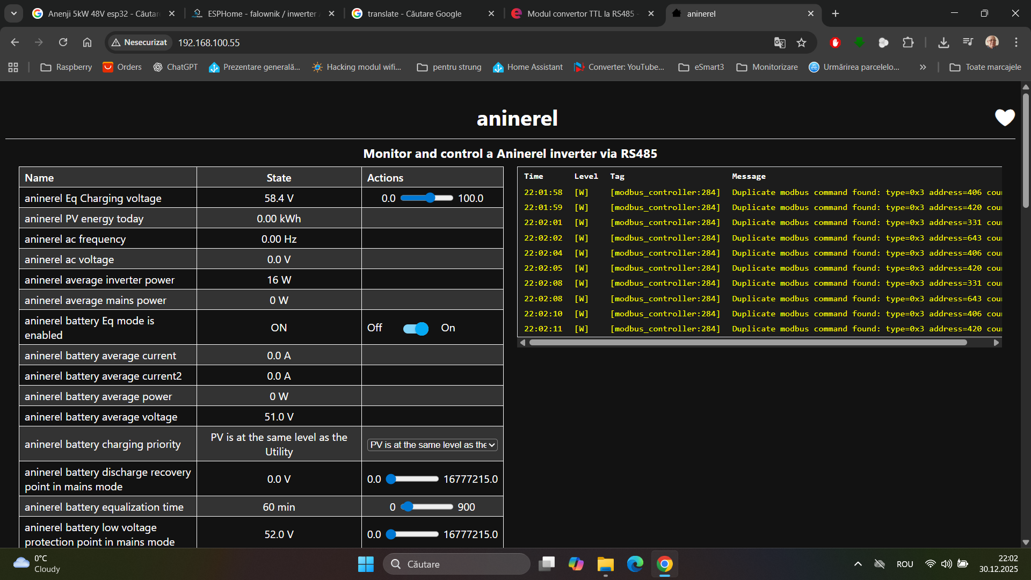The height and width of the screenshot is (580, 1031).
Task: Click the battery equalization time slider
Action: pyautogui.click(x=427, y=507)
